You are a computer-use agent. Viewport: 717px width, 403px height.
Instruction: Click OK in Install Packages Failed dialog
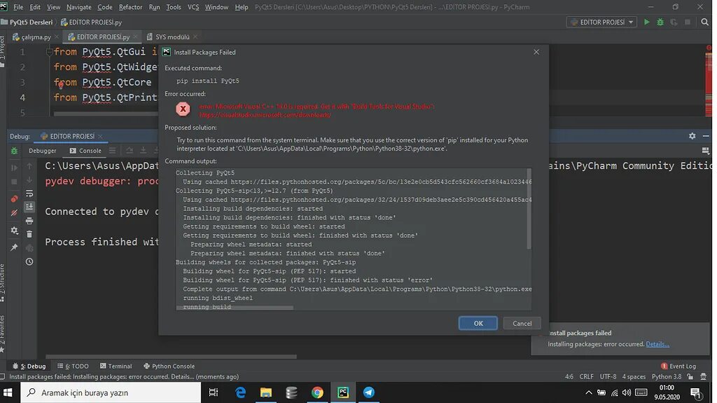point(478,323)
